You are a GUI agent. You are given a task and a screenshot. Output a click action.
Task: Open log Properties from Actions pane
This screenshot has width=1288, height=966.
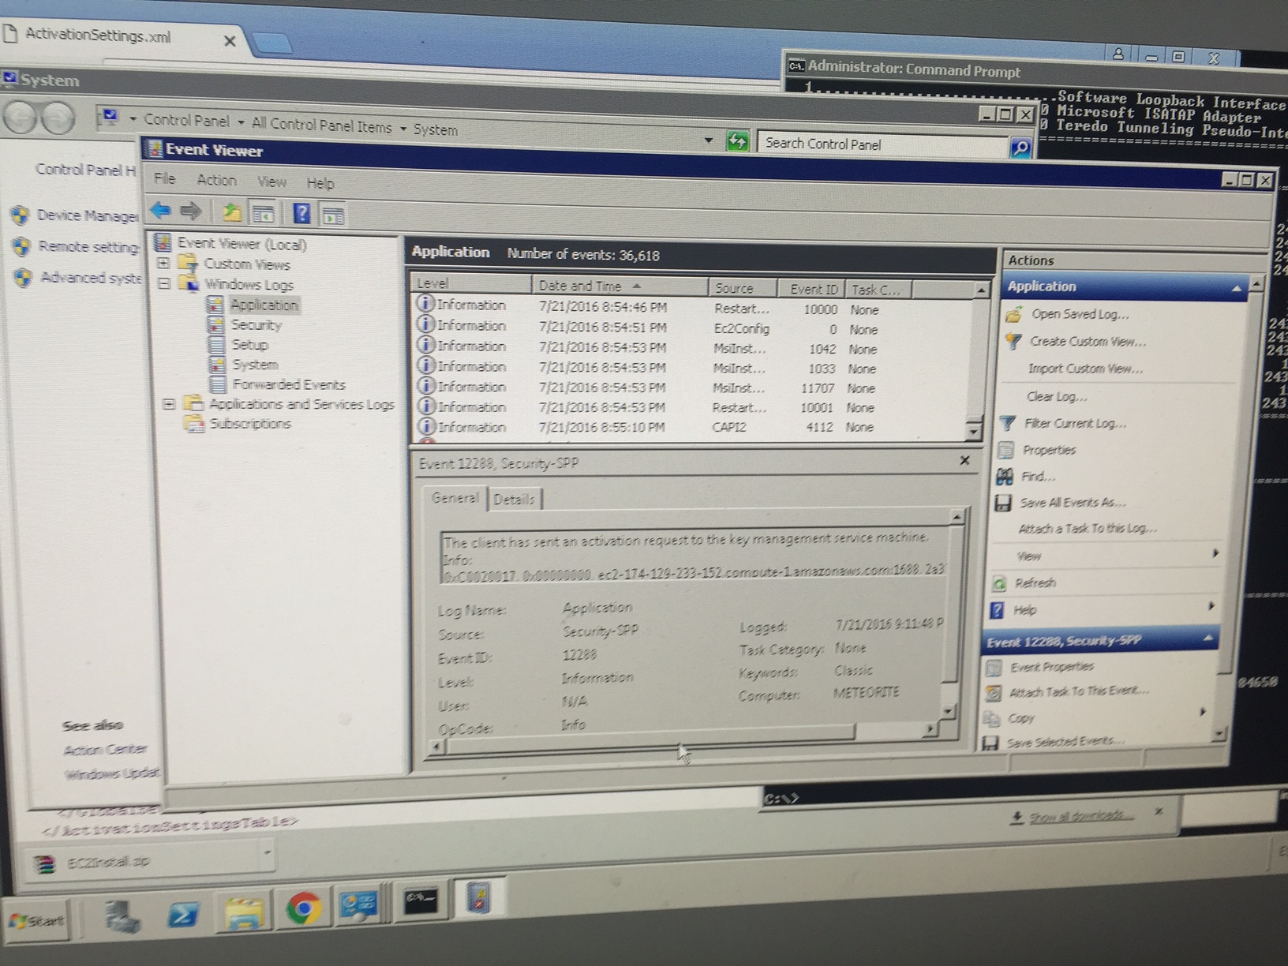pyautogui.click(x=1049, y=450)
